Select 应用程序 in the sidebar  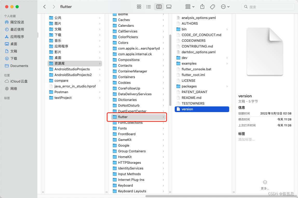pyautogui.click(x=17, y=37)
